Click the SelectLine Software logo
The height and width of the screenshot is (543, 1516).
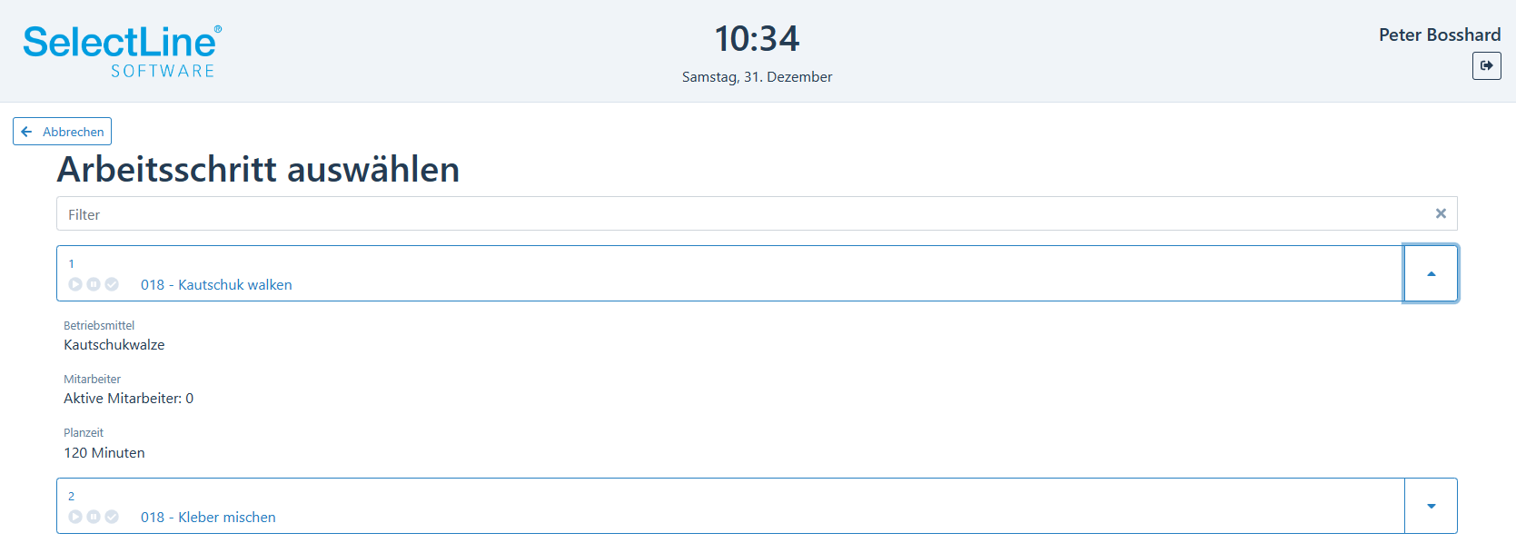pyautogui.click(x=122, y=51)
